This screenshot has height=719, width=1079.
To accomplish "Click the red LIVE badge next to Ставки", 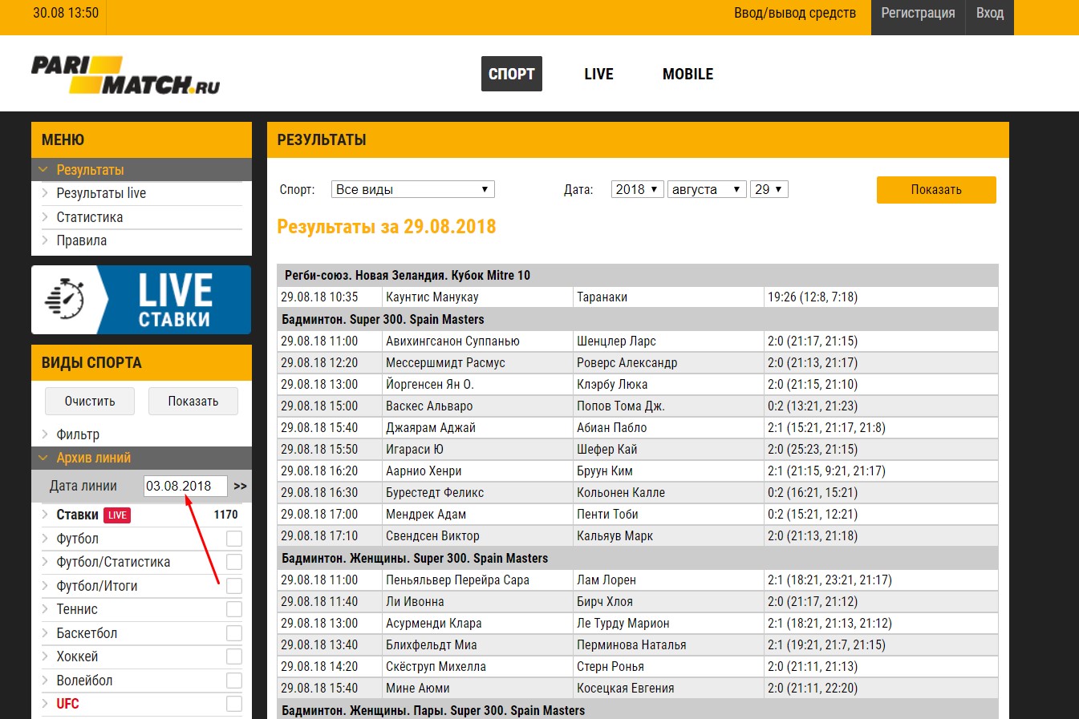I will click(x=117, y=515).
